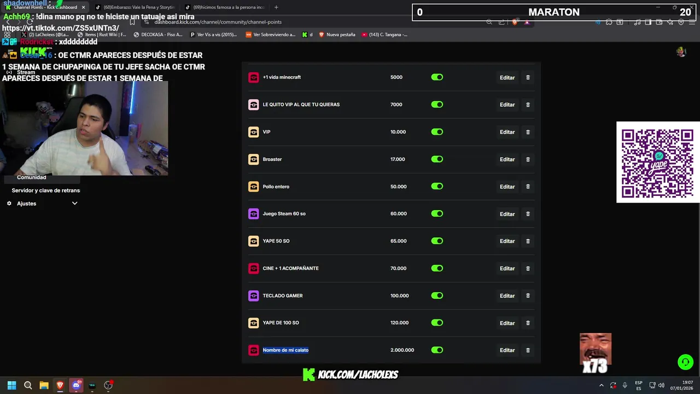Open the 'C. Tangana' YouTube bookmark

coord(384,34)
